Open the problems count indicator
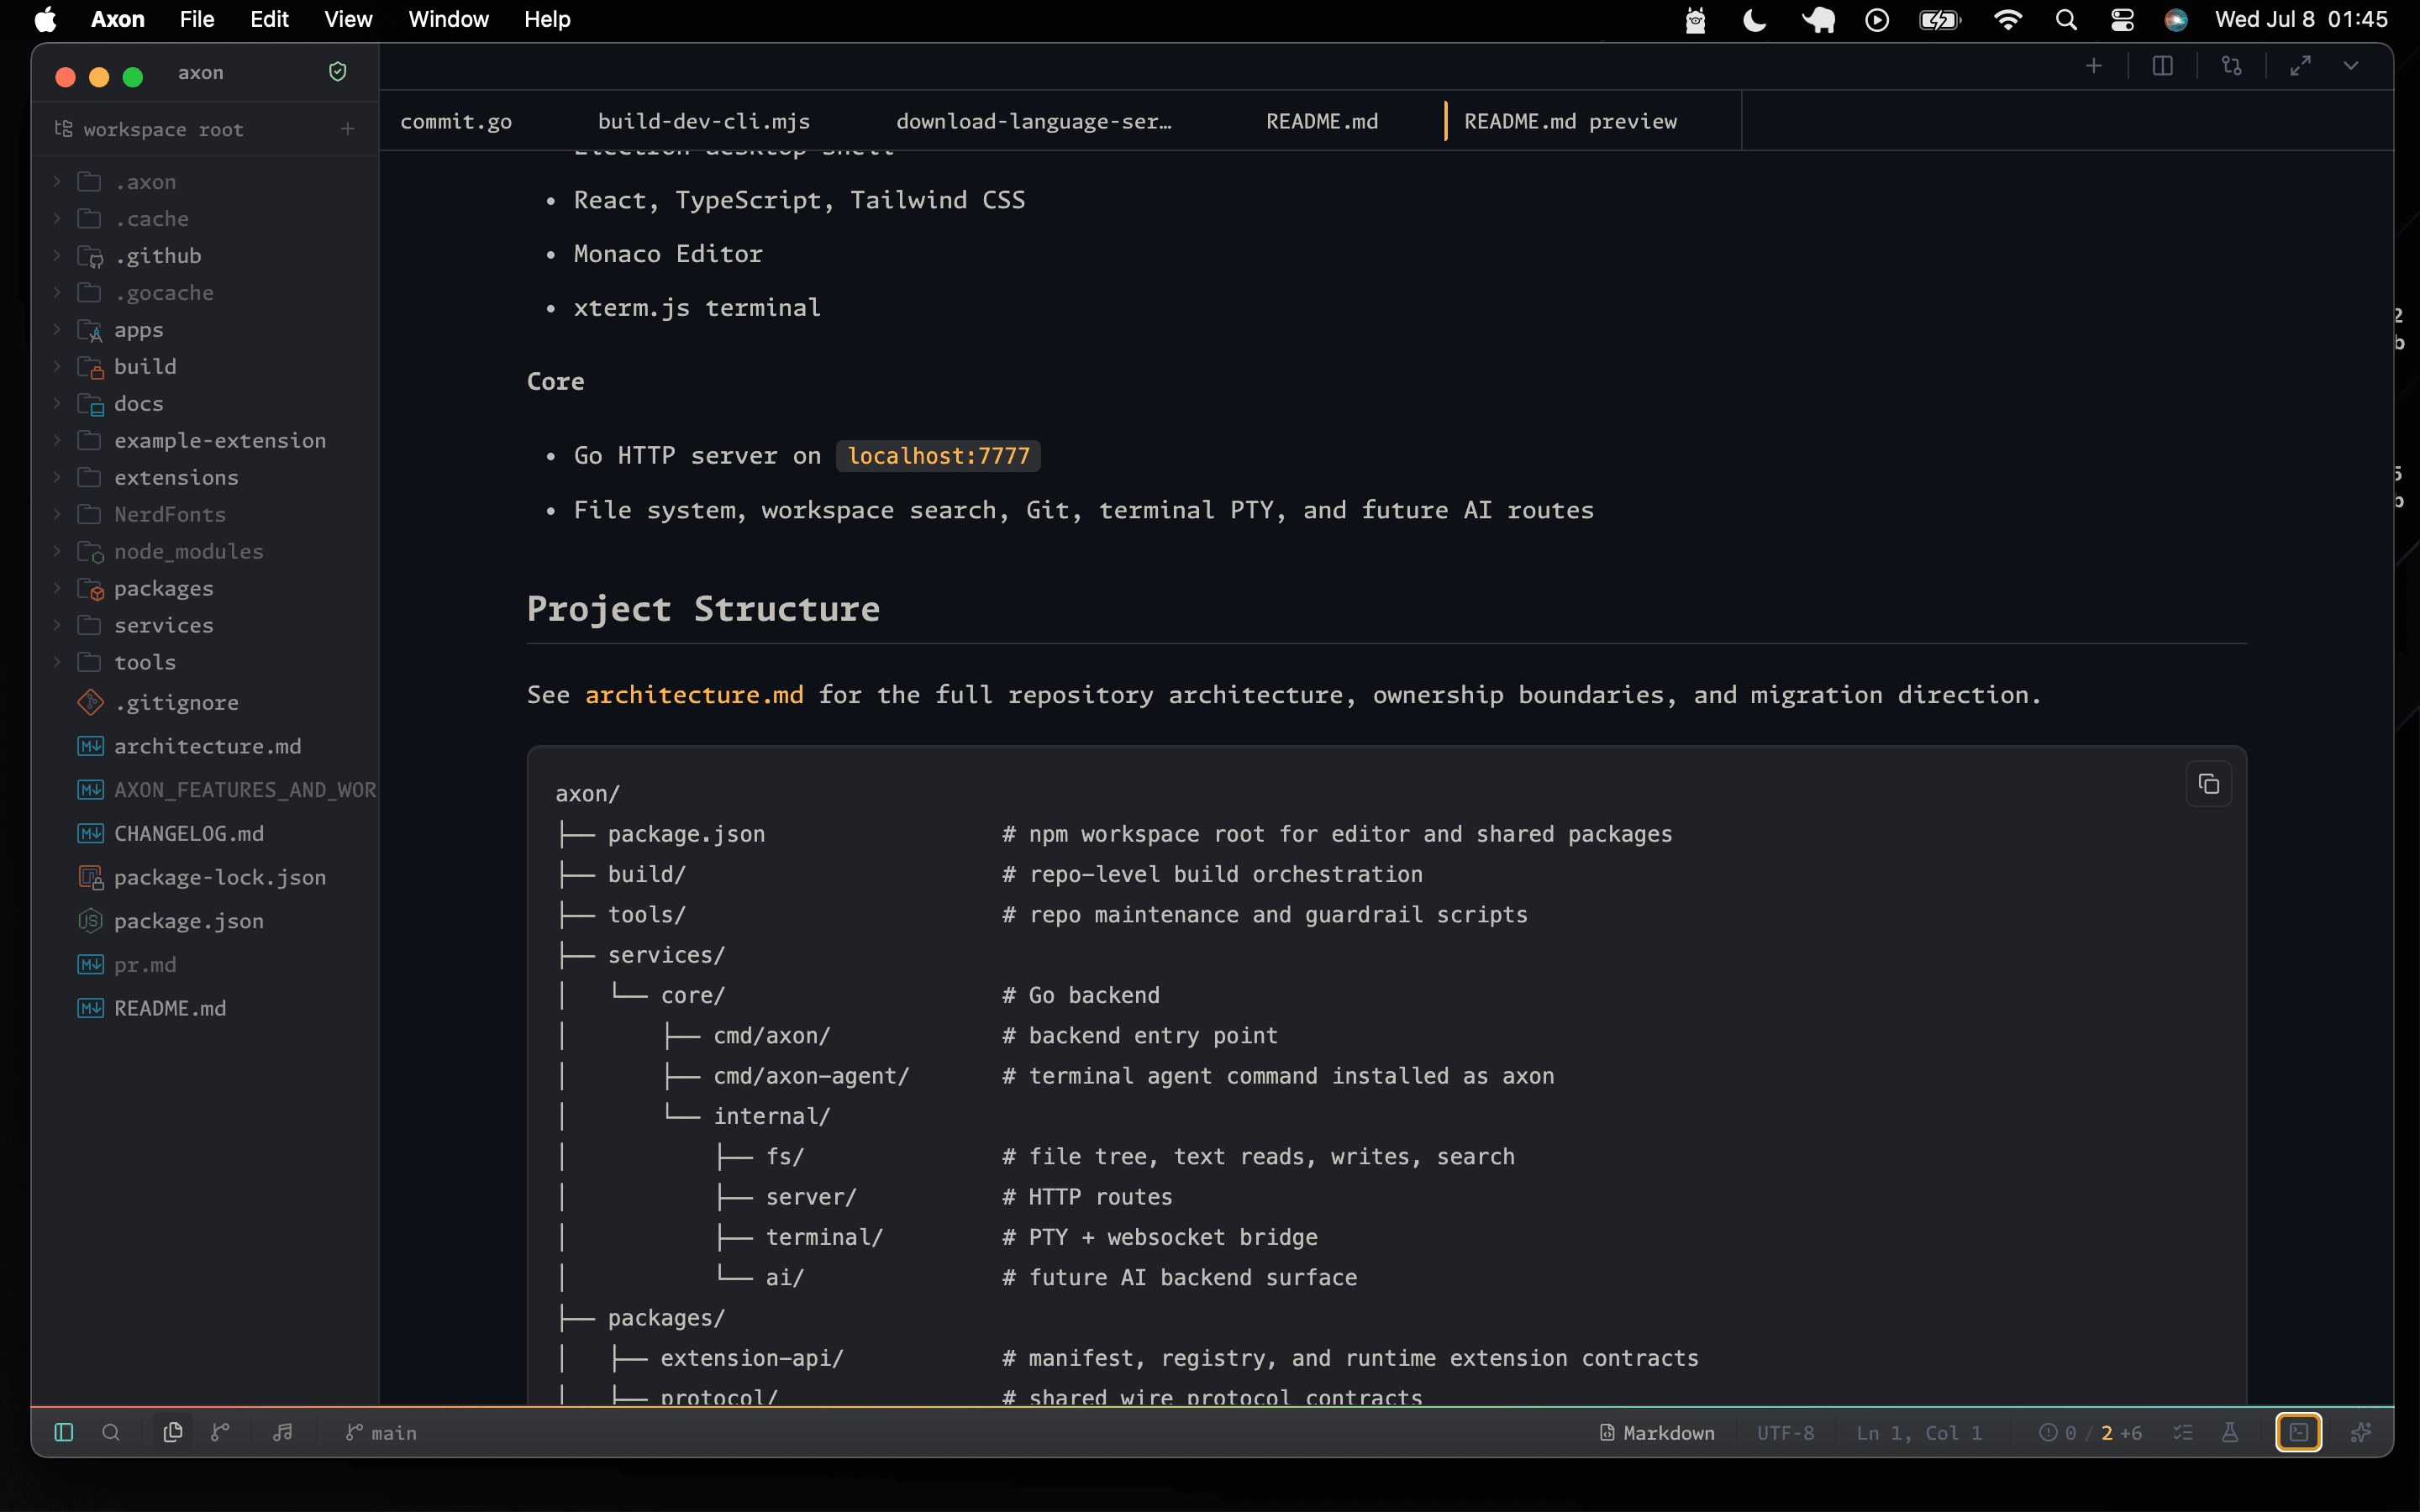Screen dimensions: 2420x1512 (x=2090, y=1432)
